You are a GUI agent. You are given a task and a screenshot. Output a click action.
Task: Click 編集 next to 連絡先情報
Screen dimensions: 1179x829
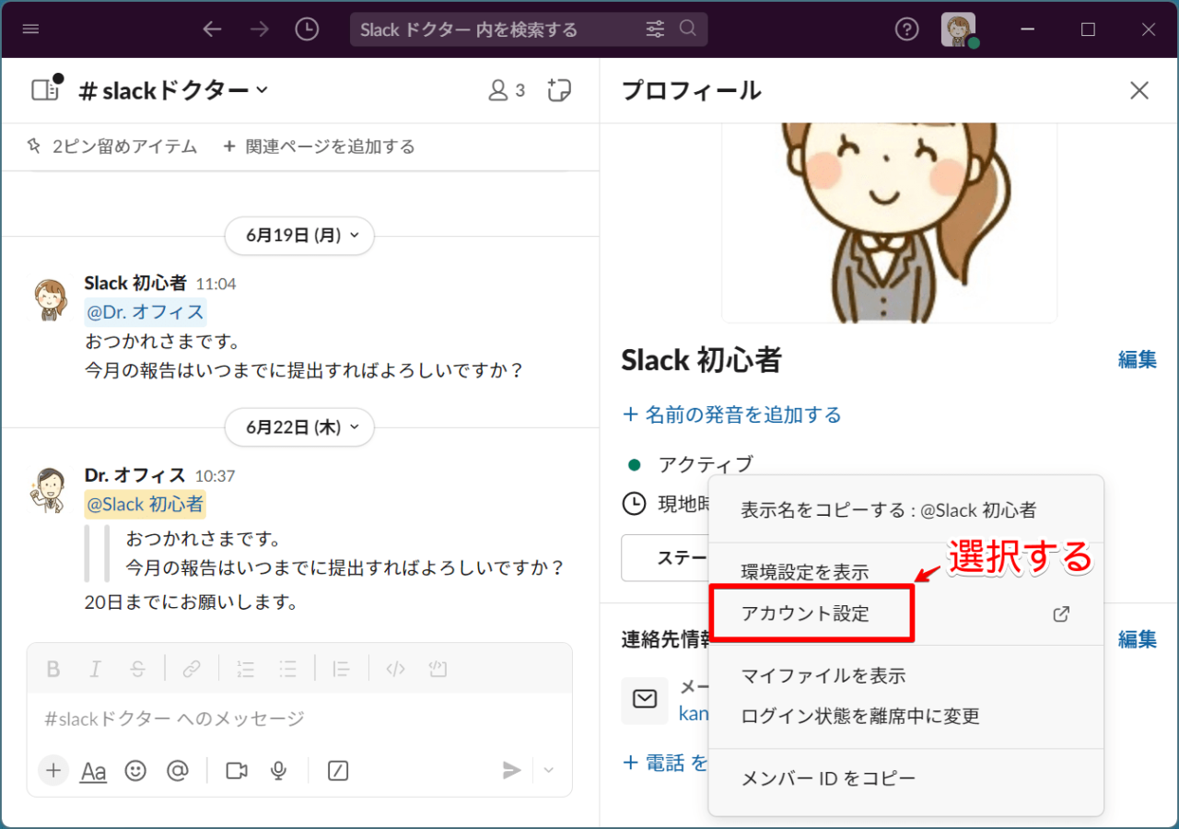tap(1138, 639)
